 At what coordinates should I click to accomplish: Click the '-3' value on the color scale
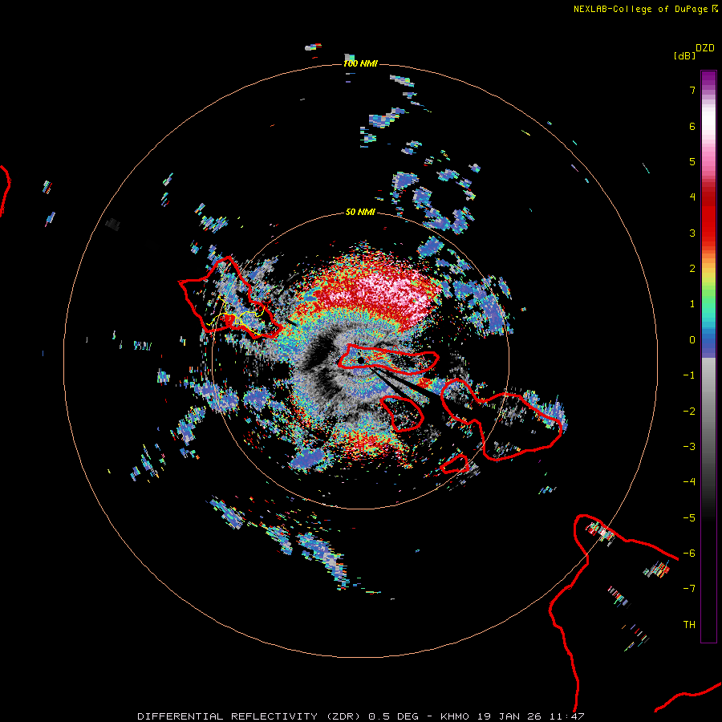tap(689, 447)
